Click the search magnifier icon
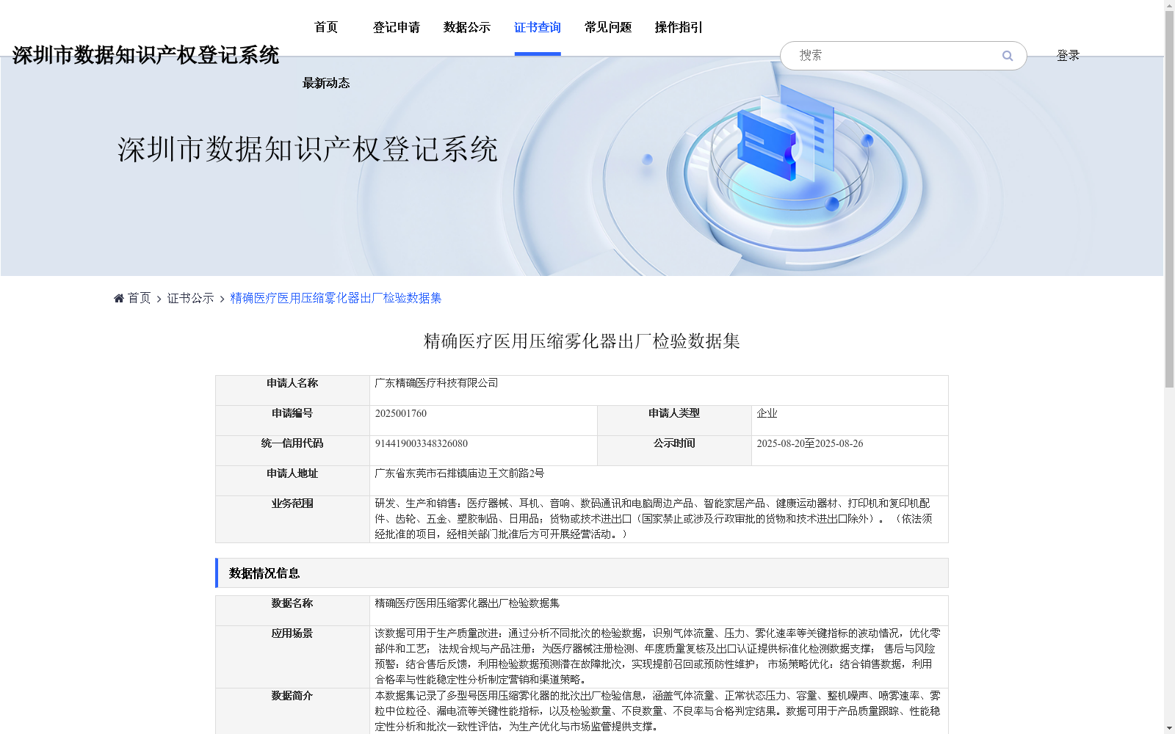The height and width of the screenshot is (734, 1175). pos(1008,56)
